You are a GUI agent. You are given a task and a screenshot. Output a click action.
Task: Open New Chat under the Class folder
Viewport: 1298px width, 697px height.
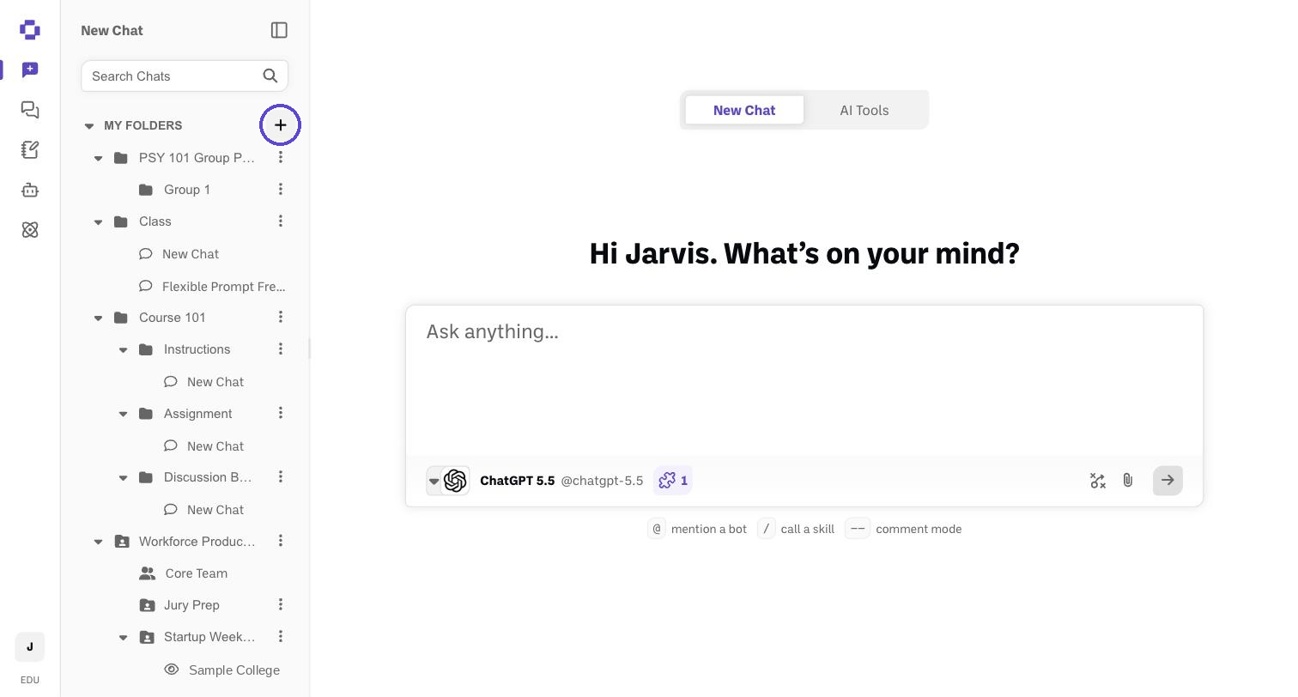coord(179,254)
